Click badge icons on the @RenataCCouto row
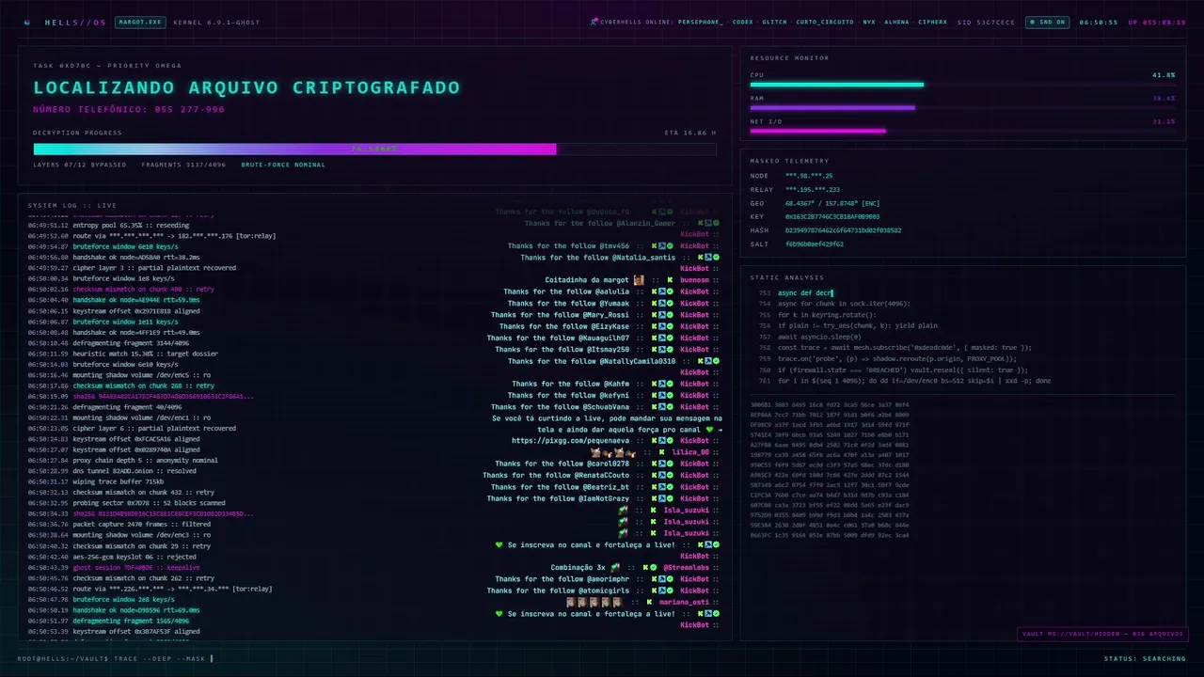The image size is (1204, 677). point(662,476)
